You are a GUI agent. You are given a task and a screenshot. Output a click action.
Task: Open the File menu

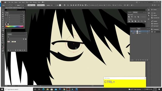pyautogui.click(x=9, y=2)
